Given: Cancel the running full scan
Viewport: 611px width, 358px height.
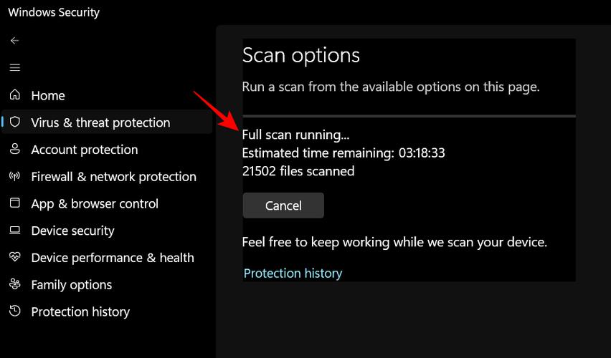Looking at the screenshot, I should tap(283, 205).
